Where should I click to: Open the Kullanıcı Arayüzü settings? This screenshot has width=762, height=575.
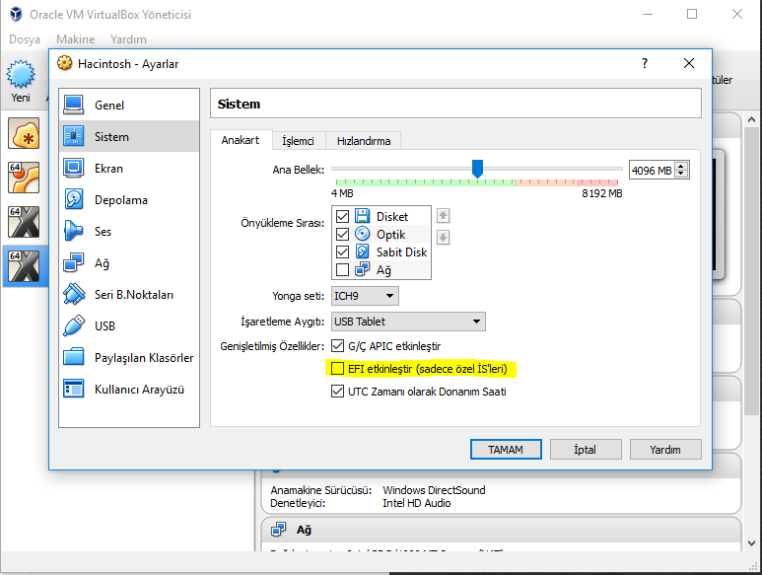pyautogui.click(x=129, y=390)
